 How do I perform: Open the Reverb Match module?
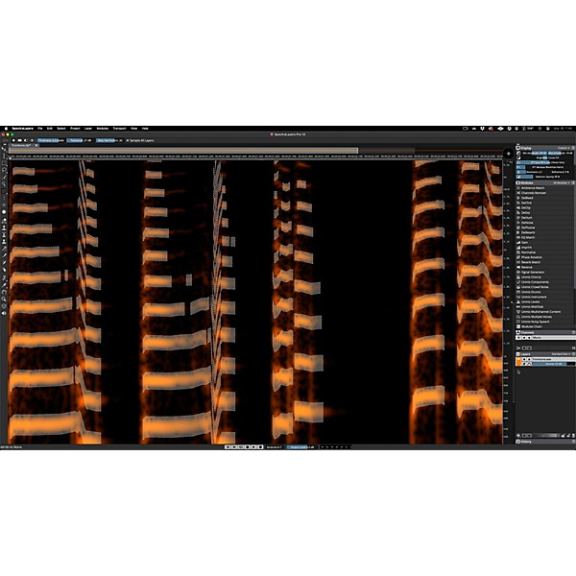pos(531,262)
